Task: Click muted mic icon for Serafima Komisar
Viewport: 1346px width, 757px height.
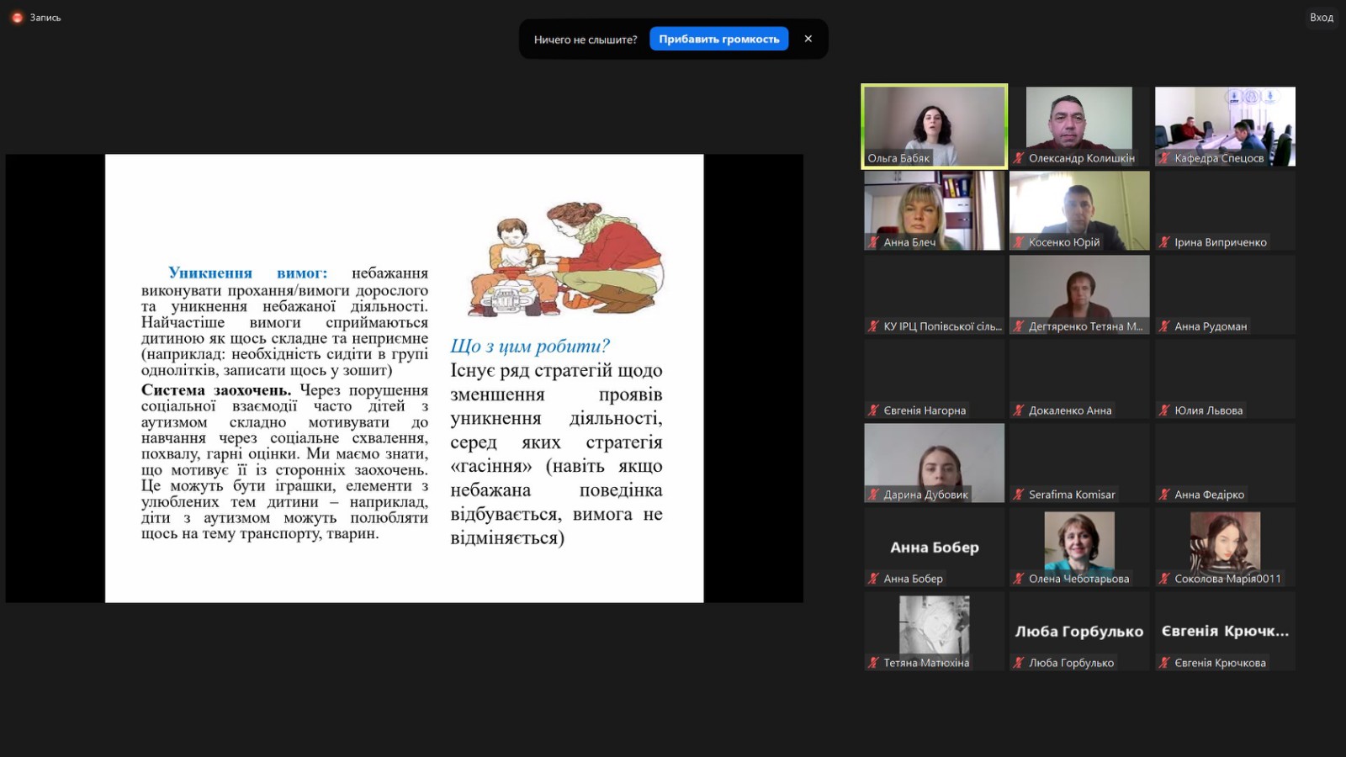Action: [x=1019, y=495]
